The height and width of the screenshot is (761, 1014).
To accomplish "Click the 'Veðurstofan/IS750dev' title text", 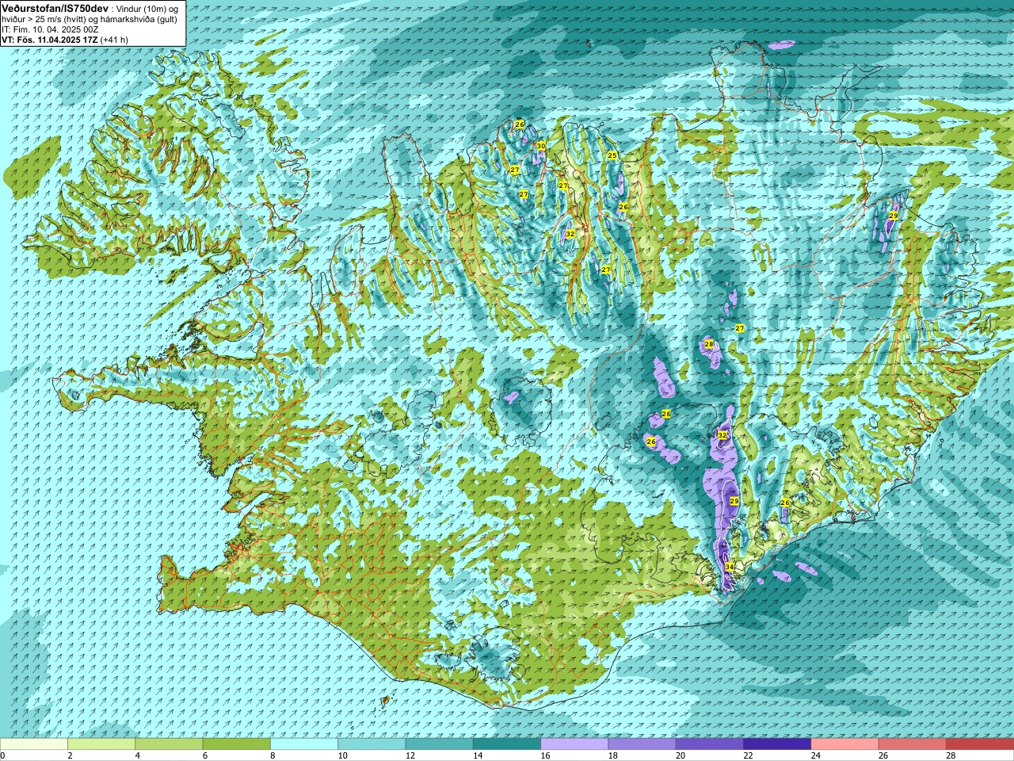I will 55,7.
